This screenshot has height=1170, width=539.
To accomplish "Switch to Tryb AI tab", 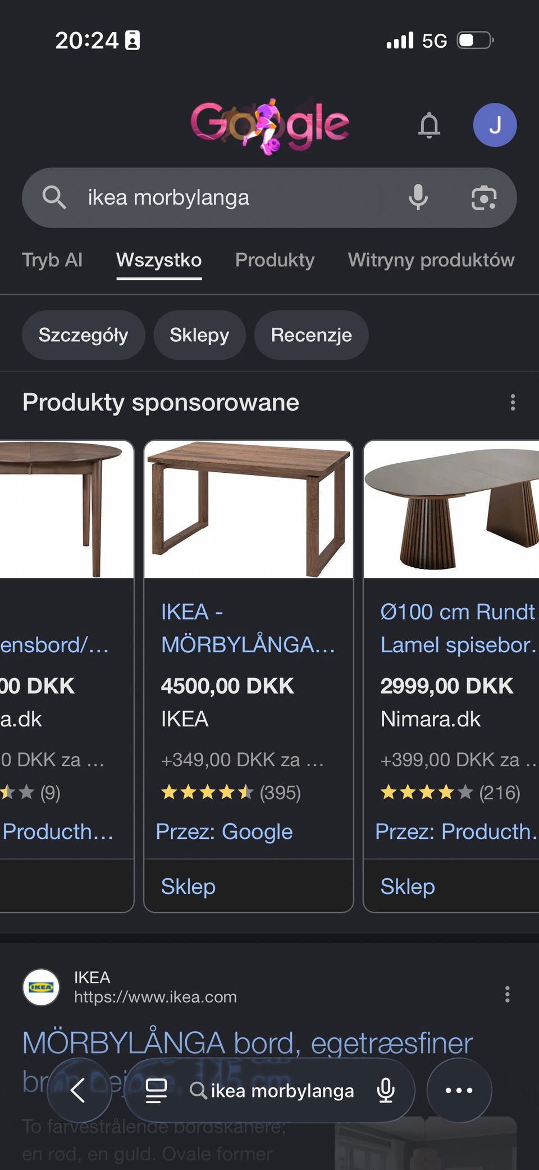I will point(52,260).
